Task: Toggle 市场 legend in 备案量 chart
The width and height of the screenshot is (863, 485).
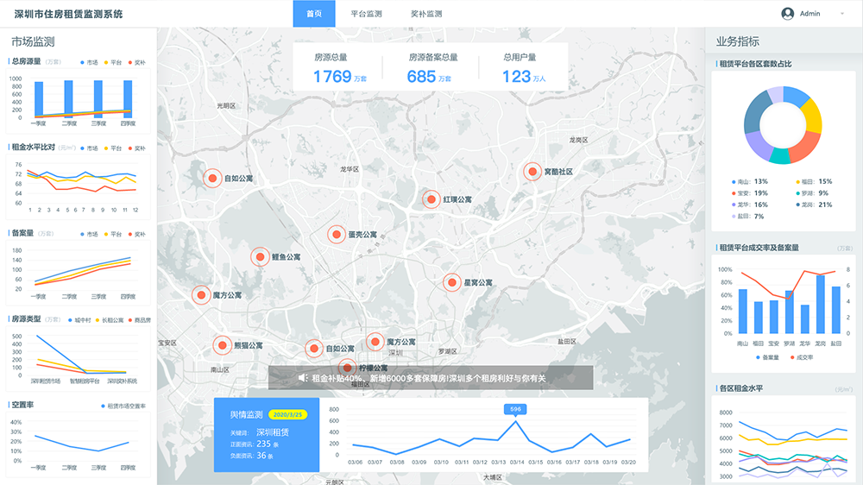Action: click(x=89, y=235)
